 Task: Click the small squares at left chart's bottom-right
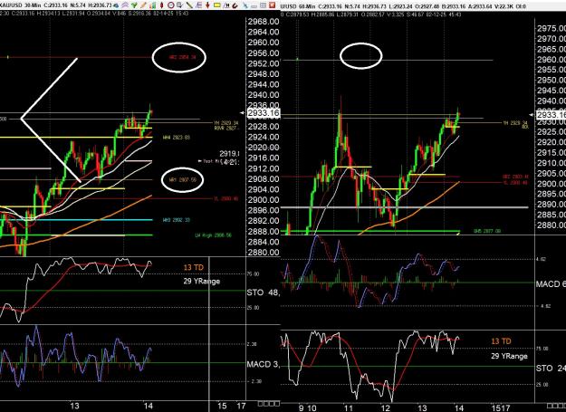tap(270, 404)
